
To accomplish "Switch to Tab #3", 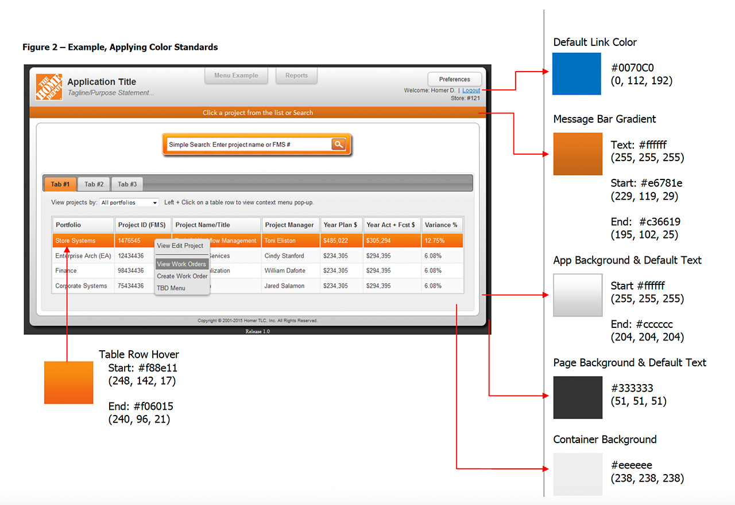I will pyautogui.click(x=127, y=184).
